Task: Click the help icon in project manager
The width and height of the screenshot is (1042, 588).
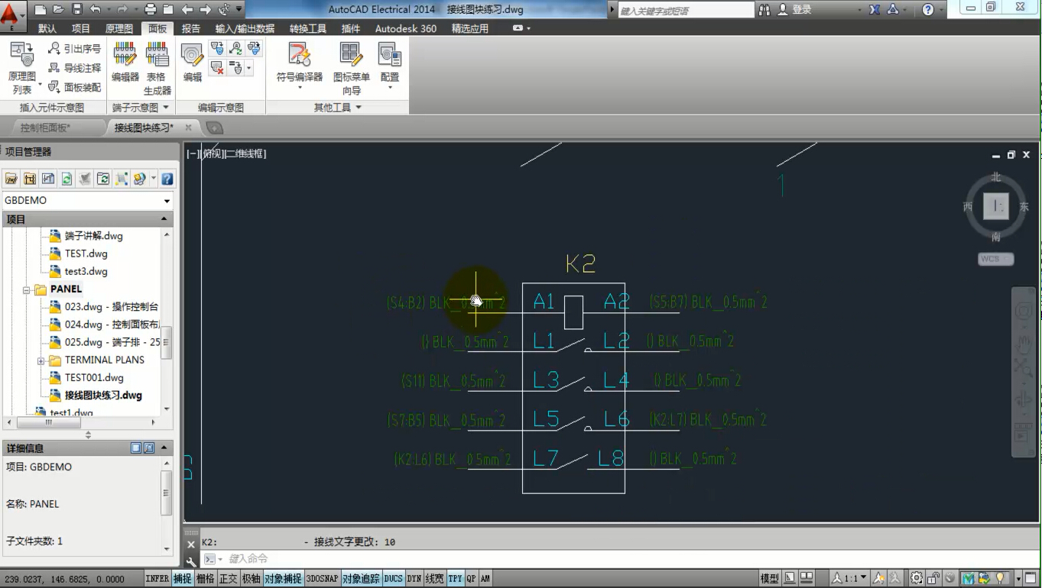Action: [167, 179]
